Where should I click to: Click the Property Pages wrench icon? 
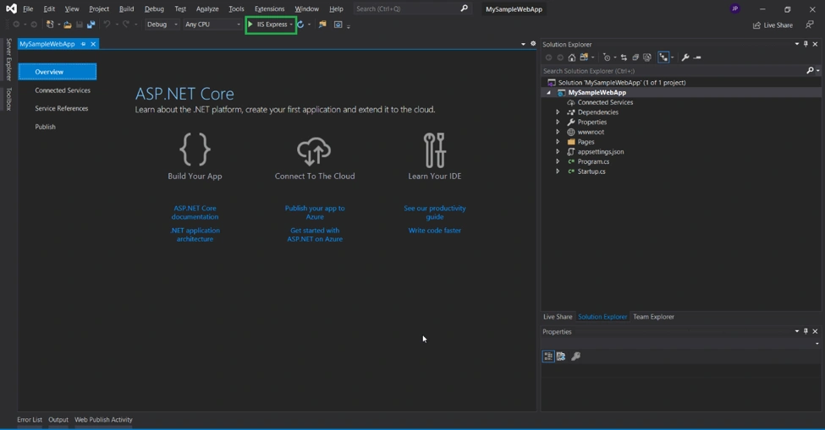coord(575,356)
